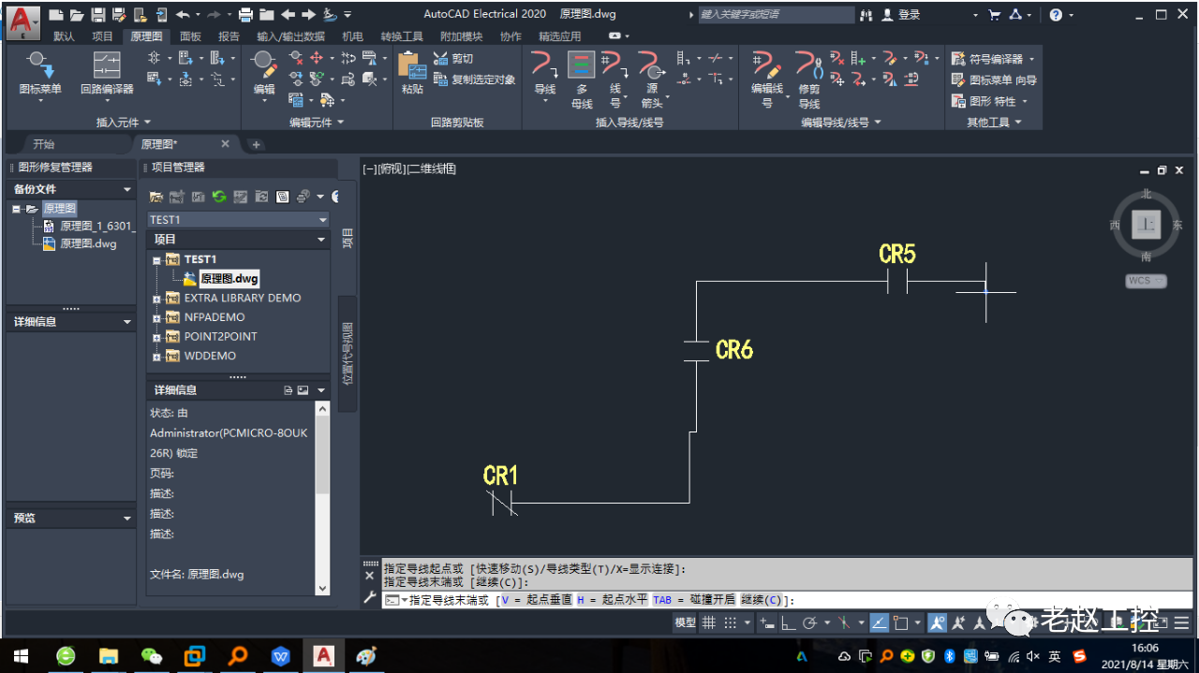This screenshot has height=673, width=1199.
Task: Click the help question mark icon
Action: 1056,15
